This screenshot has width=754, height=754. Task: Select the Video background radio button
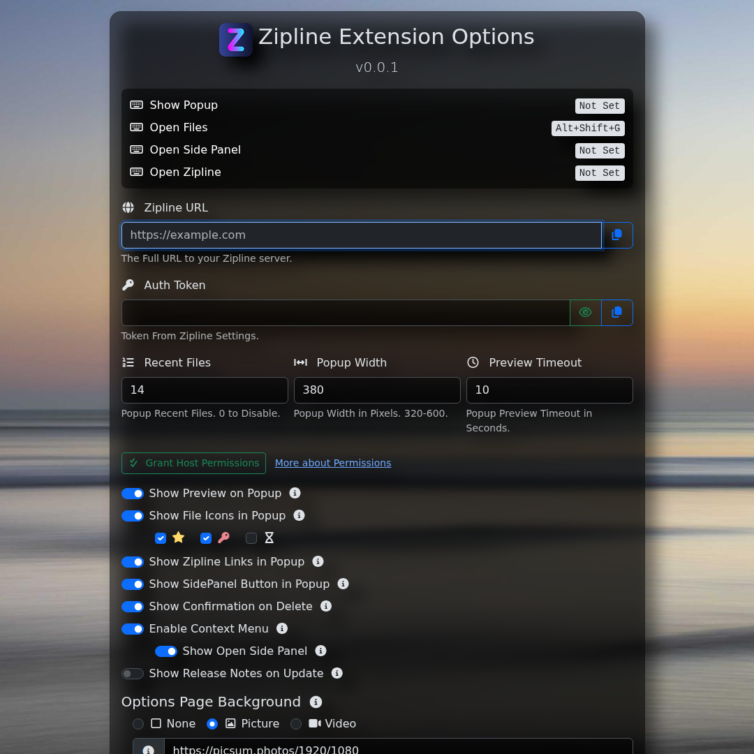click(x=295, y=724)
